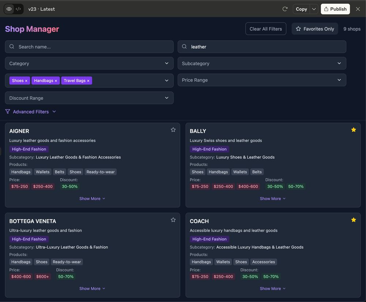Click COACH High-End Fashion badge

point(209,239)
